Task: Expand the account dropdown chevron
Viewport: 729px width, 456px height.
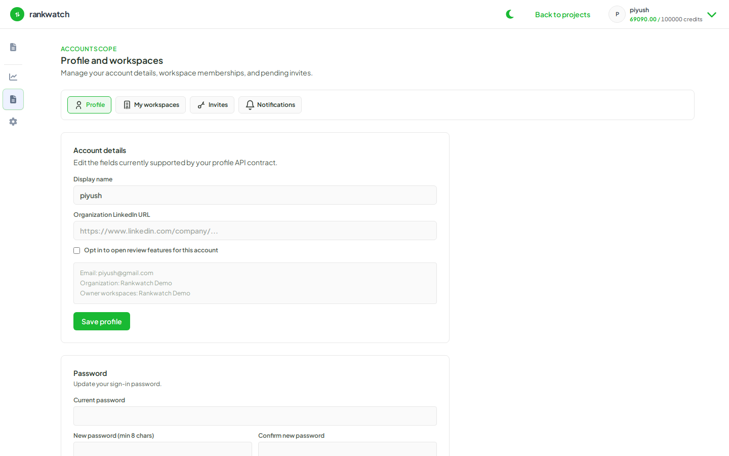Action: 712,15
